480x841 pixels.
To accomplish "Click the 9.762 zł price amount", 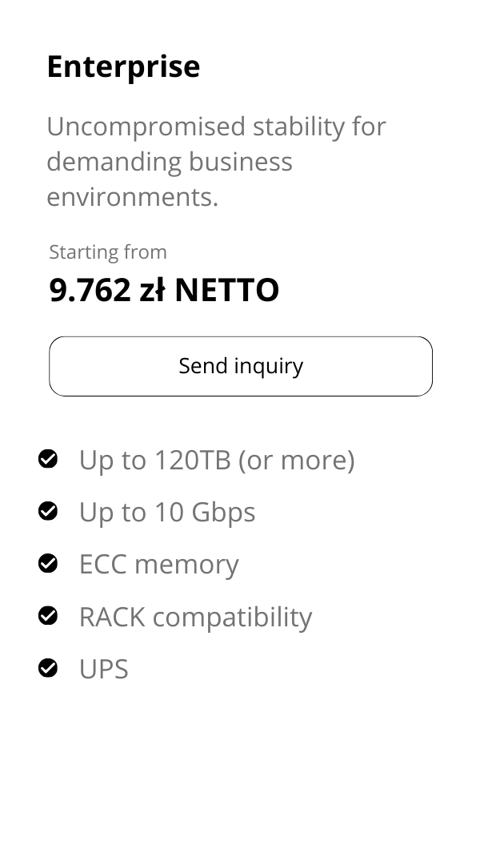I will click(x=107, y=290).
